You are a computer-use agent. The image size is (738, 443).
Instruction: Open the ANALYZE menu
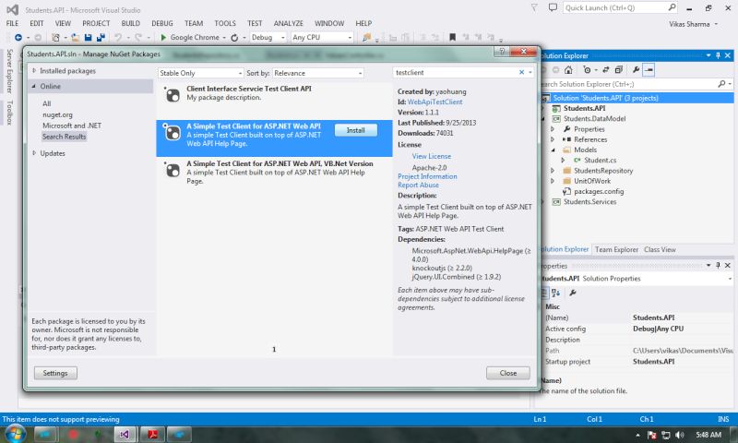(x=289, y=23)
